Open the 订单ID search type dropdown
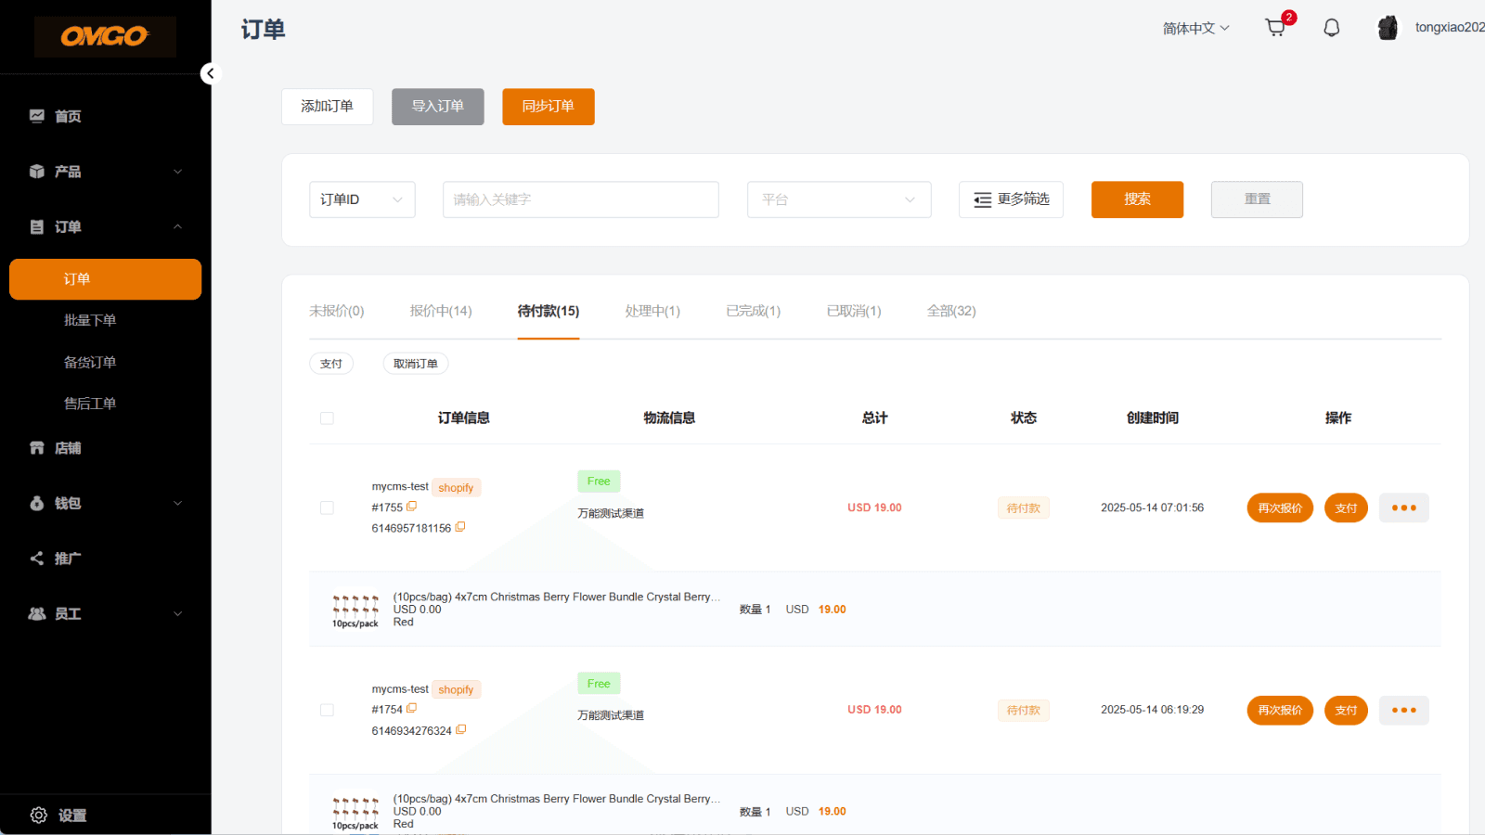The image size is (1485, 835). coord(361,199)
